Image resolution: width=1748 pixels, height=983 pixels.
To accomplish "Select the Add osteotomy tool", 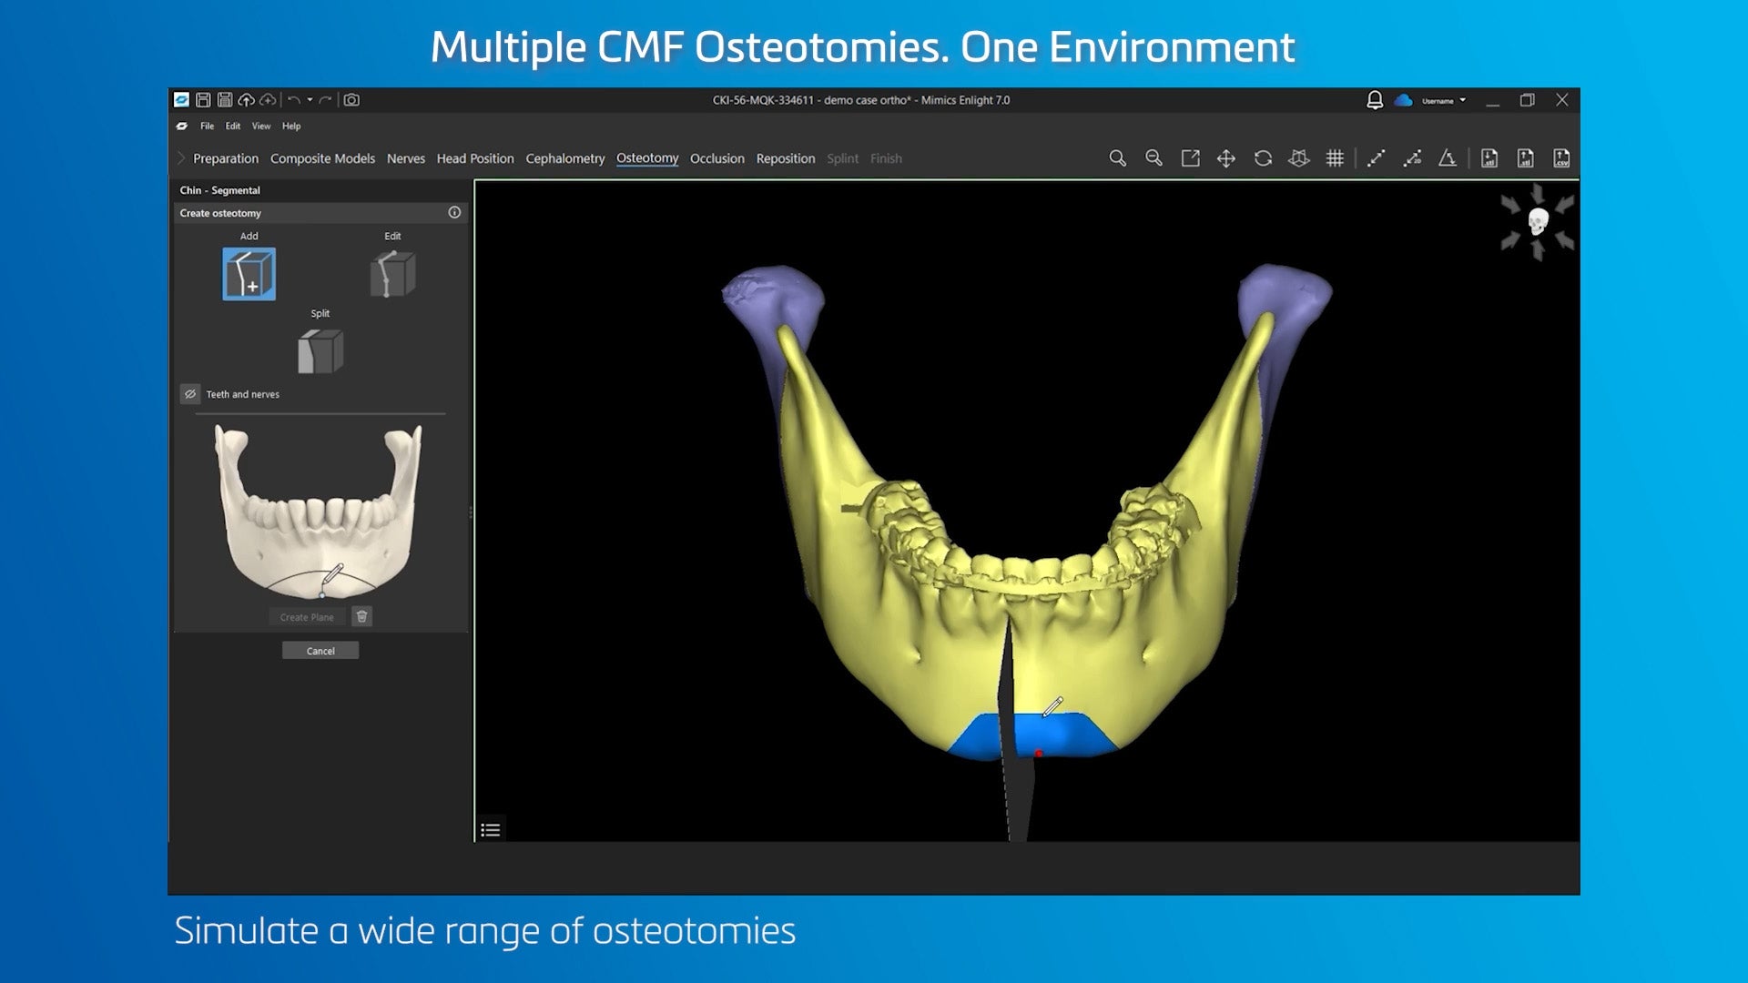I will (249, 274).
